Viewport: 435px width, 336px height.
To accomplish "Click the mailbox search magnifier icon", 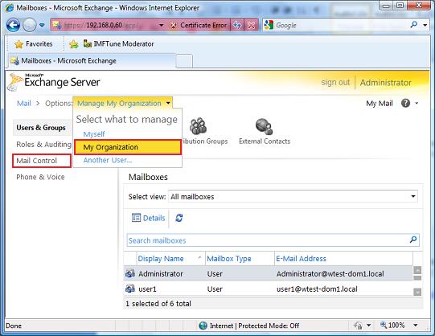I will tap(413, 240).
